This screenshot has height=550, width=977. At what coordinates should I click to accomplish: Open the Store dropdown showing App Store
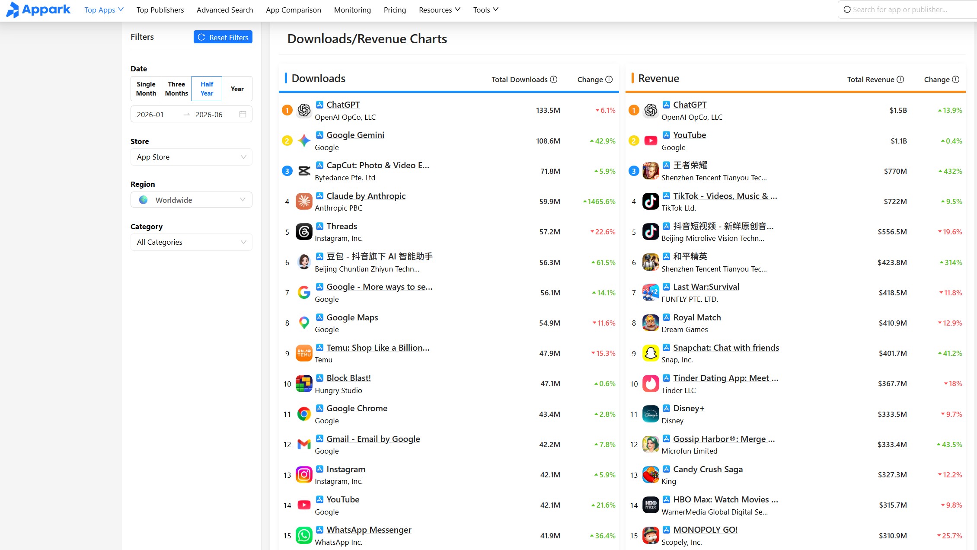click(192, 157)
